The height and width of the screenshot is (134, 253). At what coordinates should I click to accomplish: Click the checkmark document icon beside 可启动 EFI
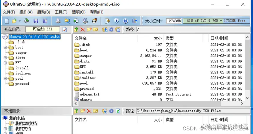click(65, 30)
